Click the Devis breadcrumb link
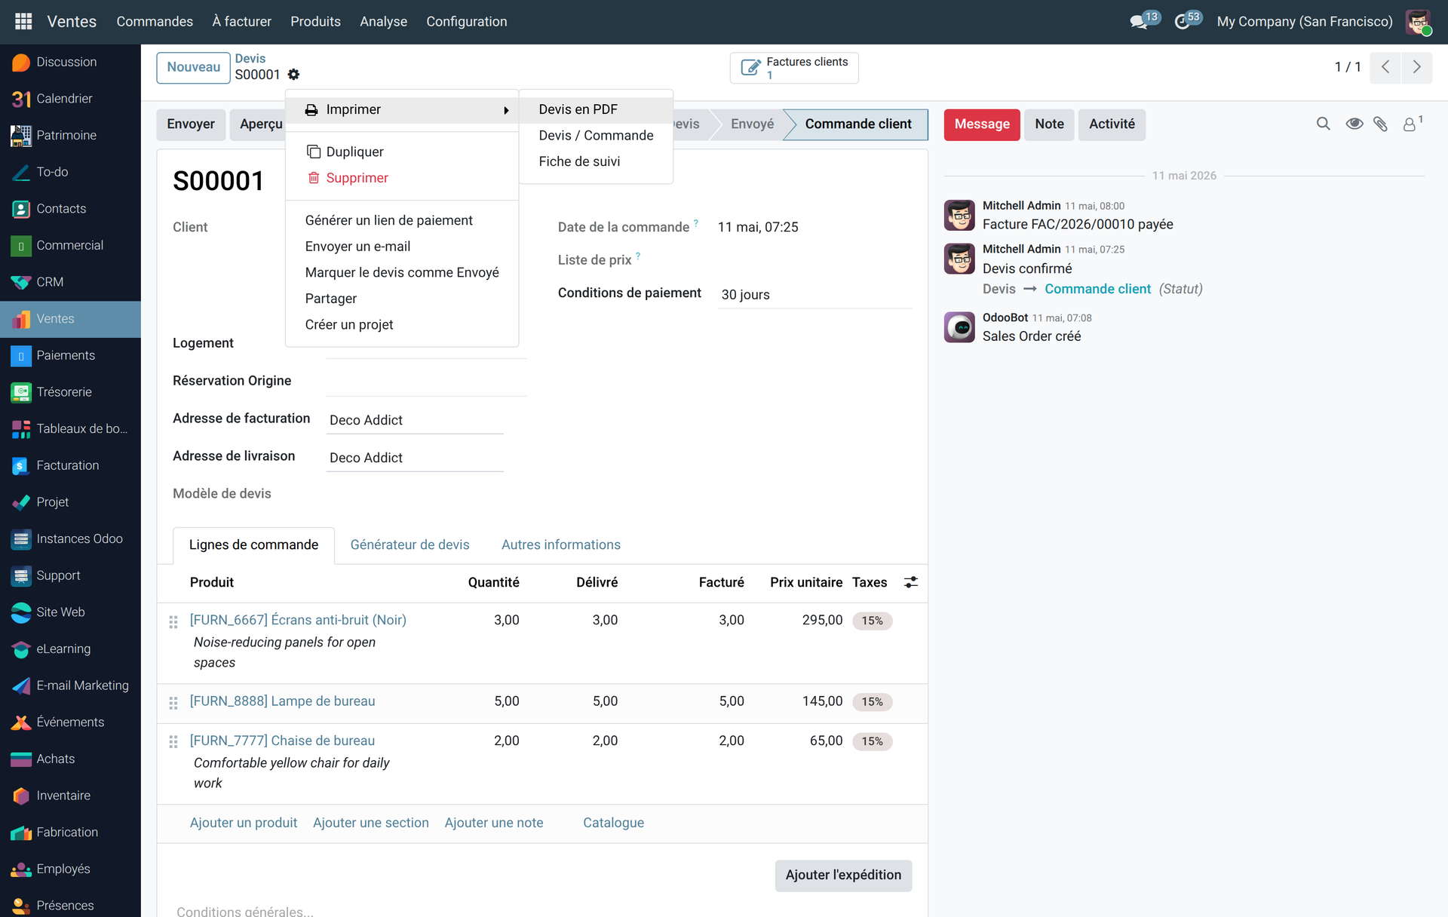The width and height of the screenshot is (1448, 917). pyautogui.click(x=250, y=58)
